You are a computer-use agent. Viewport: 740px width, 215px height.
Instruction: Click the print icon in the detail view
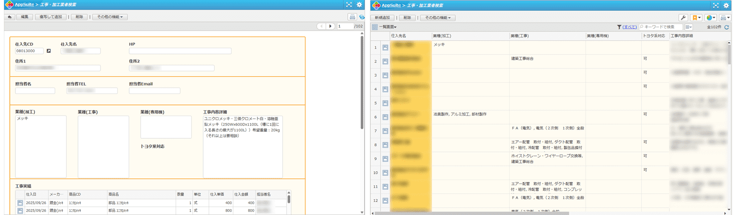pos(352,17)
